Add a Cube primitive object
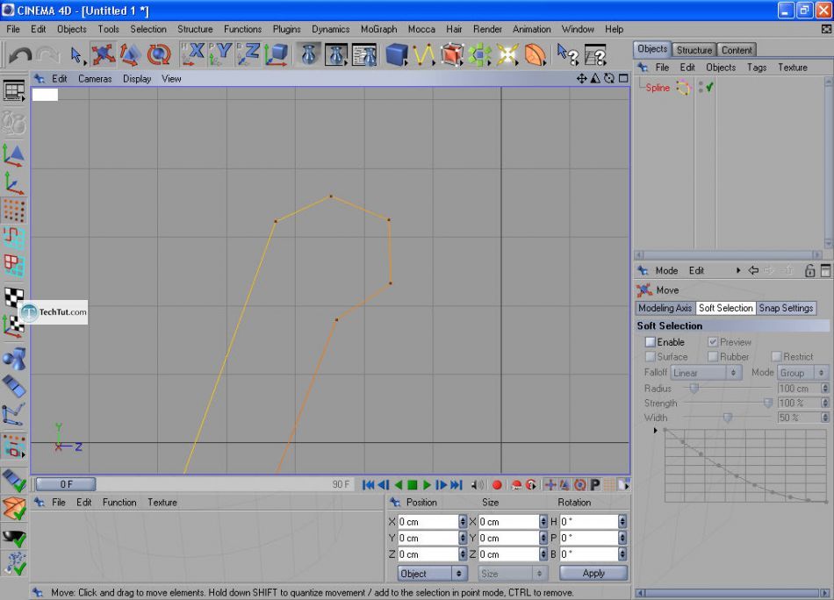Viewport: 834px width, 600px height. (397, 54)
